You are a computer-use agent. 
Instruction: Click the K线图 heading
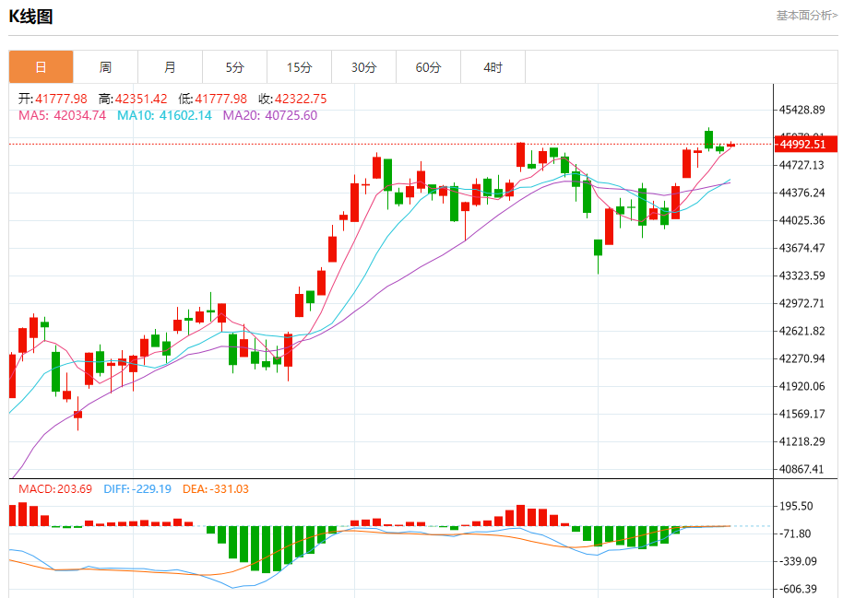30,17
